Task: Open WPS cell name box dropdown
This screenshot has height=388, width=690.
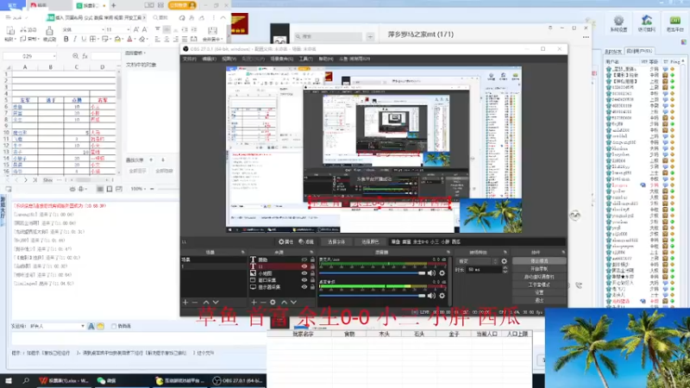Action: coord(54,56)
